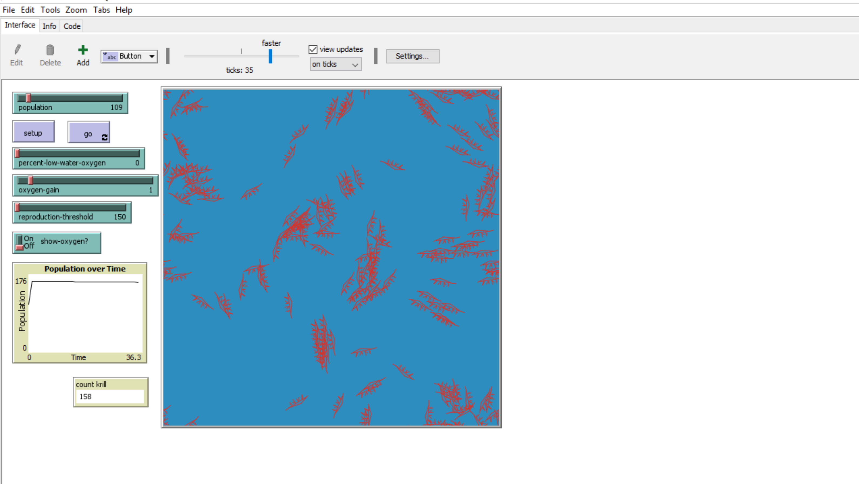Click the population slider handle
The image size is (859, 484).
[x=29, y=98]
